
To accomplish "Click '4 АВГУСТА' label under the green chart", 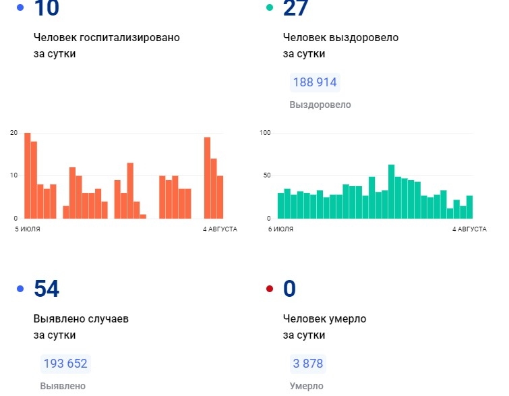I will click(469, 229).
